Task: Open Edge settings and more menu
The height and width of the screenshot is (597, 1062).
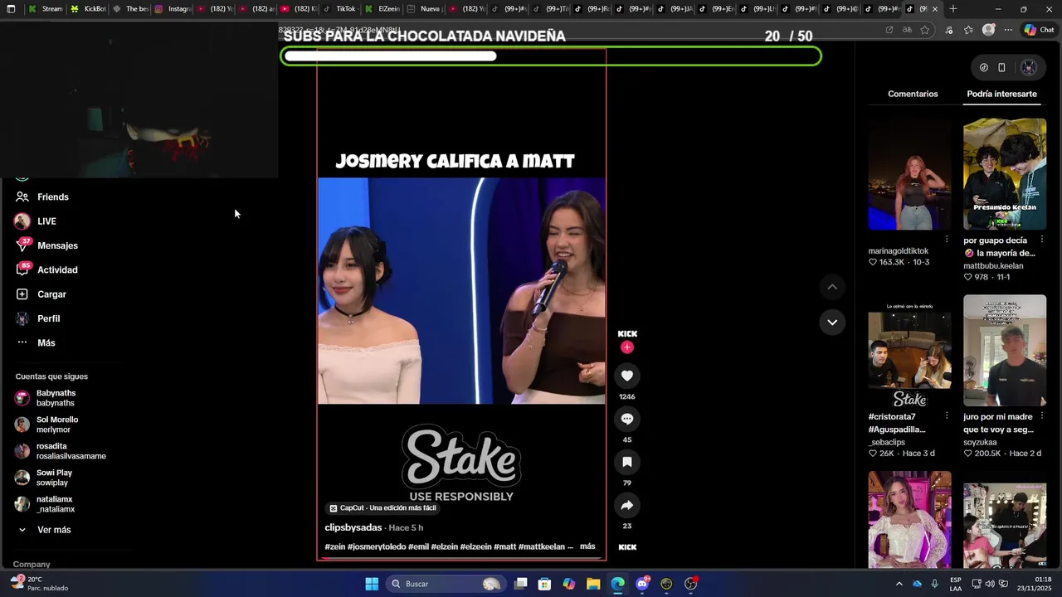Action: (x=1008, y=30)
